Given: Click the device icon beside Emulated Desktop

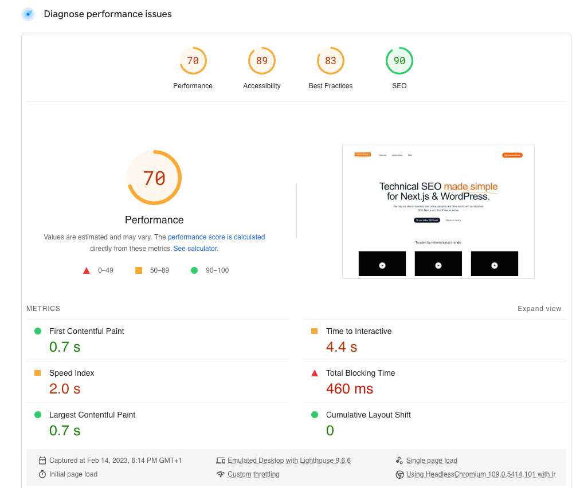Looking at the screenshot, I should click(x=221, y=461).
